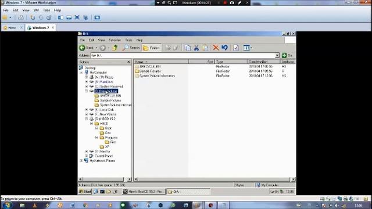Expand the Control Panel tree node
The height and width of the screenshot is (209, 372).
87,156
